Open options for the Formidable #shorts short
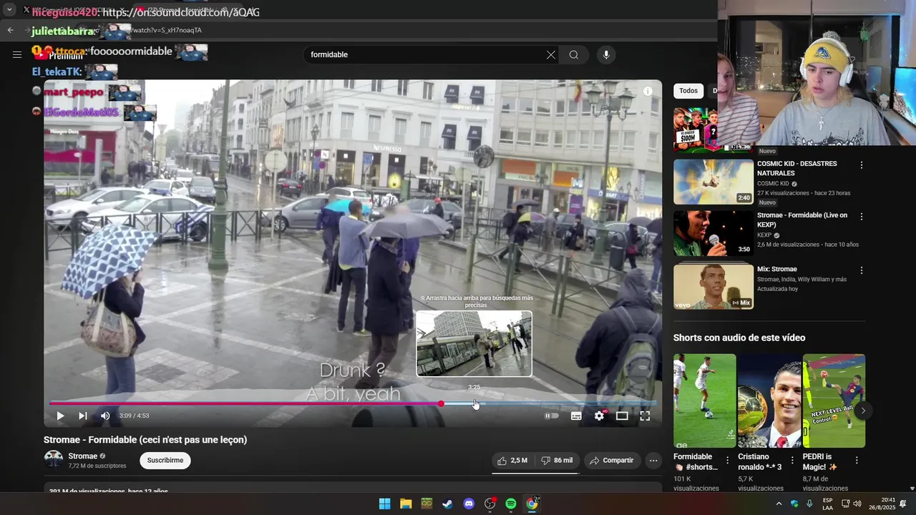This screenshot has height=515, width=916. [x=728, y=461]
